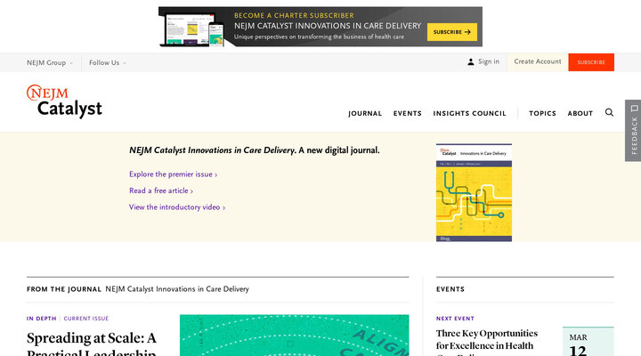Click the search magnifier icon

[x=609, y=113]
